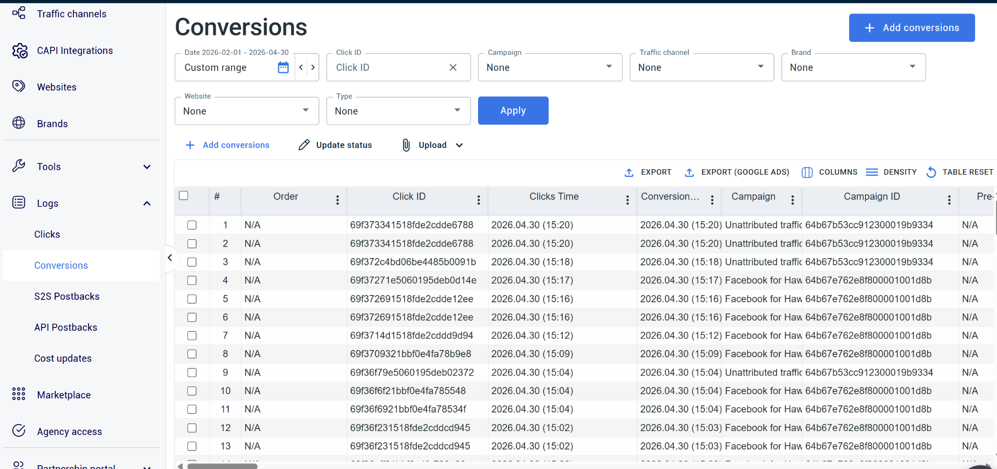
Task: Click the Logs list icon
Action: 19,202
